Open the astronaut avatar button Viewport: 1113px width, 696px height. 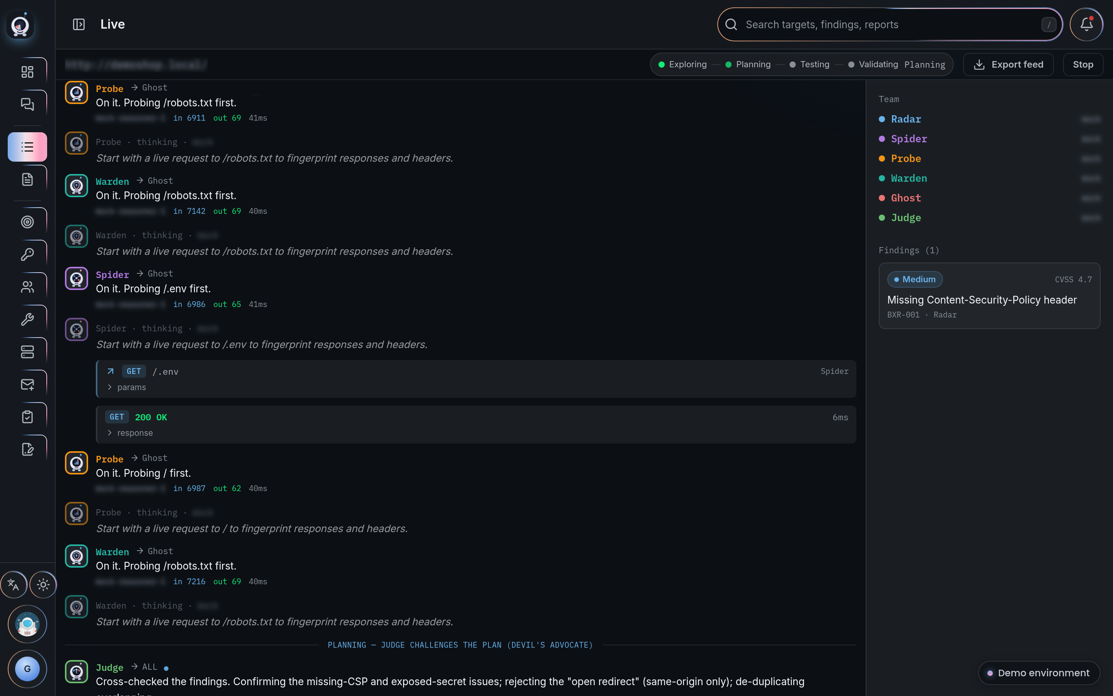coord(27,624)
